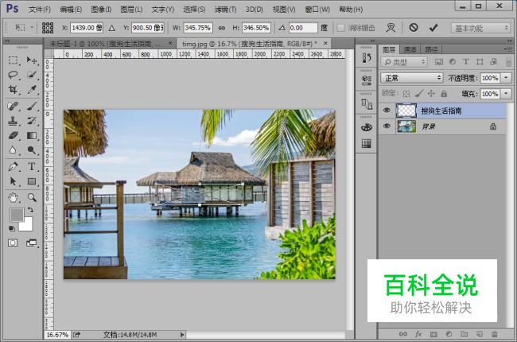
Task: Open the tool preset picker arrow
Action: [x=32, y=27]
